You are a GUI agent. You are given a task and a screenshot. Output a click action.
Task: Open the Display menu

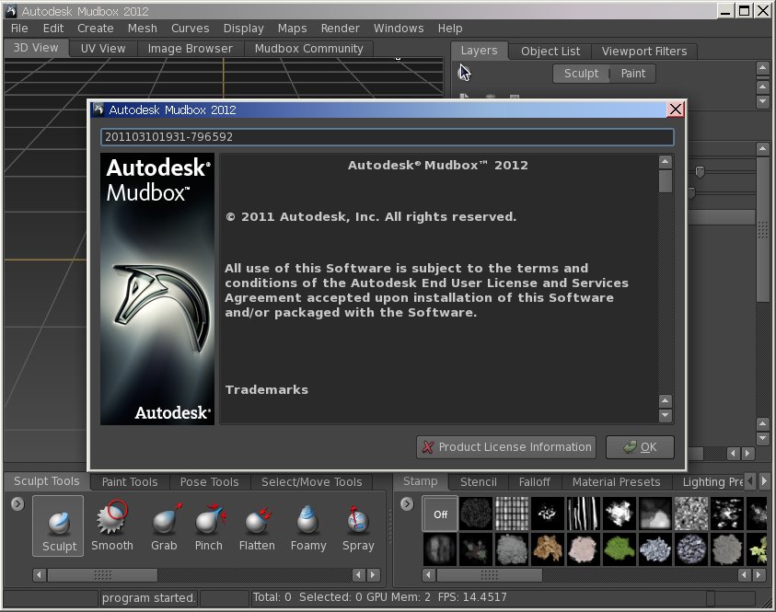pyautogui.click(x=244, y=29)
